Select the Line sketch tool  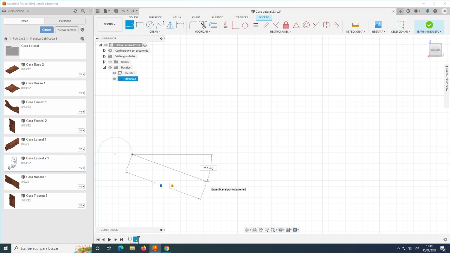pos(130,25)
